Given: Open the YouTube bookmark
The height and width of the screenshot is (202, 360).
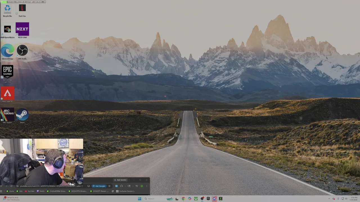Looking at the screenshot, I should (x=30, y=191).
